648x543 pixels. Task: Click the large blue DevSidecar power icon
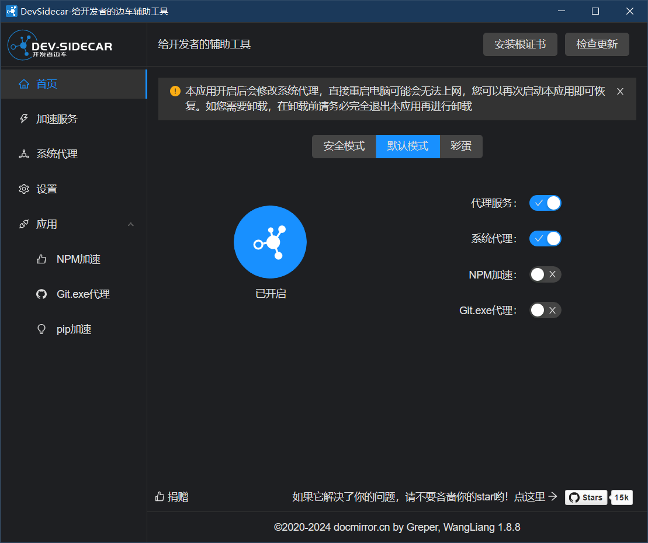(x=270, y=242)
